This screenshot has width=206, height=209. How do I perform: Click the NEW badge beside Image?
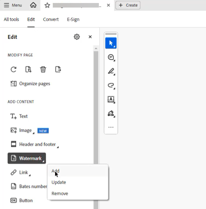coord(43,131)
